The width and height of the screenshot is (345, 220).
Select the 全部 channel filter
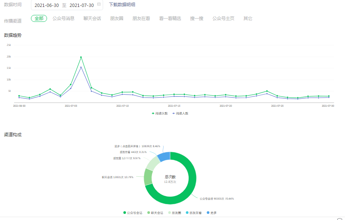(39, 19)
